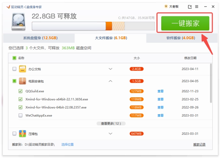
Task: Click the VIP 大老板 badge icon
Action: coord(166,7)
